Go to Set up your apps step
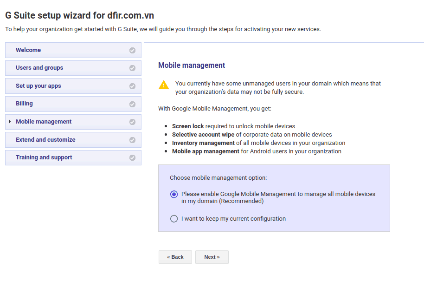The image size is (424, 282). (x=73, y=86)
